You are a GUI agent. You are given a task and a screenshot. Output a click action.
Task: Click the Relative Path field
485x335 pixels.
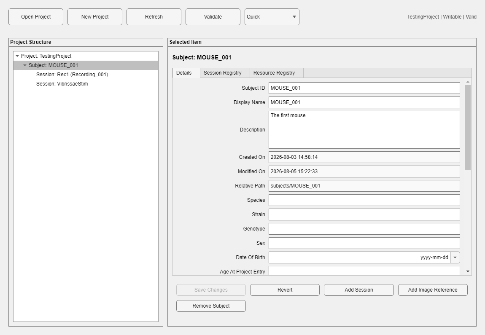coord(364,186)
